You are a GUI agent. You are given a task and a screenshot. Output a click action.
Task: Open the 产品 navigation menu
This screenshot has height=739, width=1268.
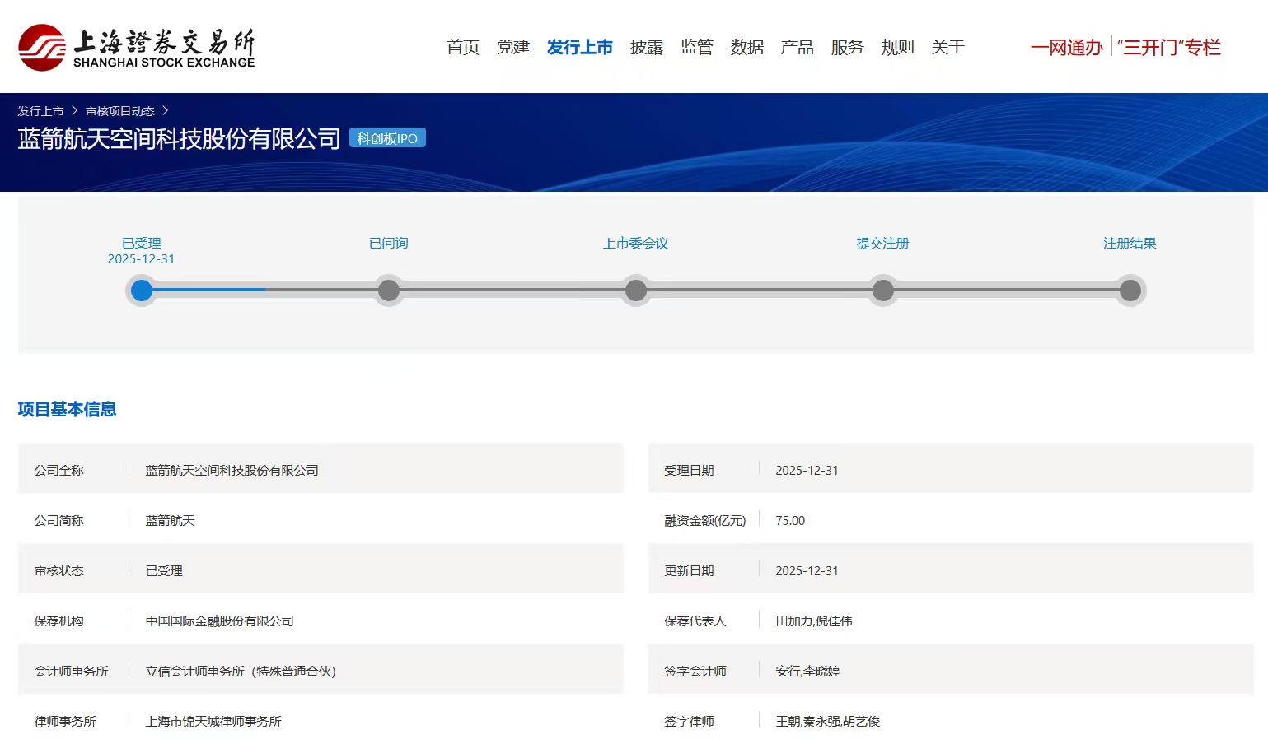[x=797, y=48]
